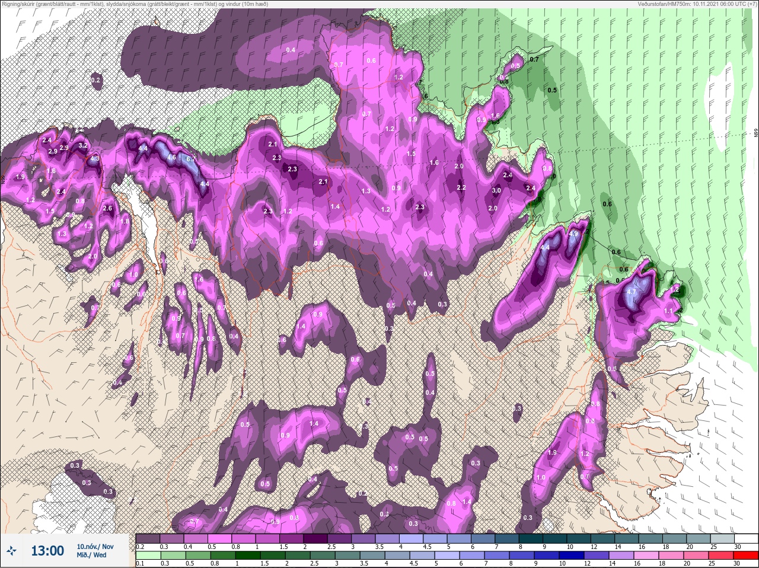This screenshot has width=759, height=568.
Task: Click the '10.nóv./ Nov' date label
Action: tap(95, 547)
